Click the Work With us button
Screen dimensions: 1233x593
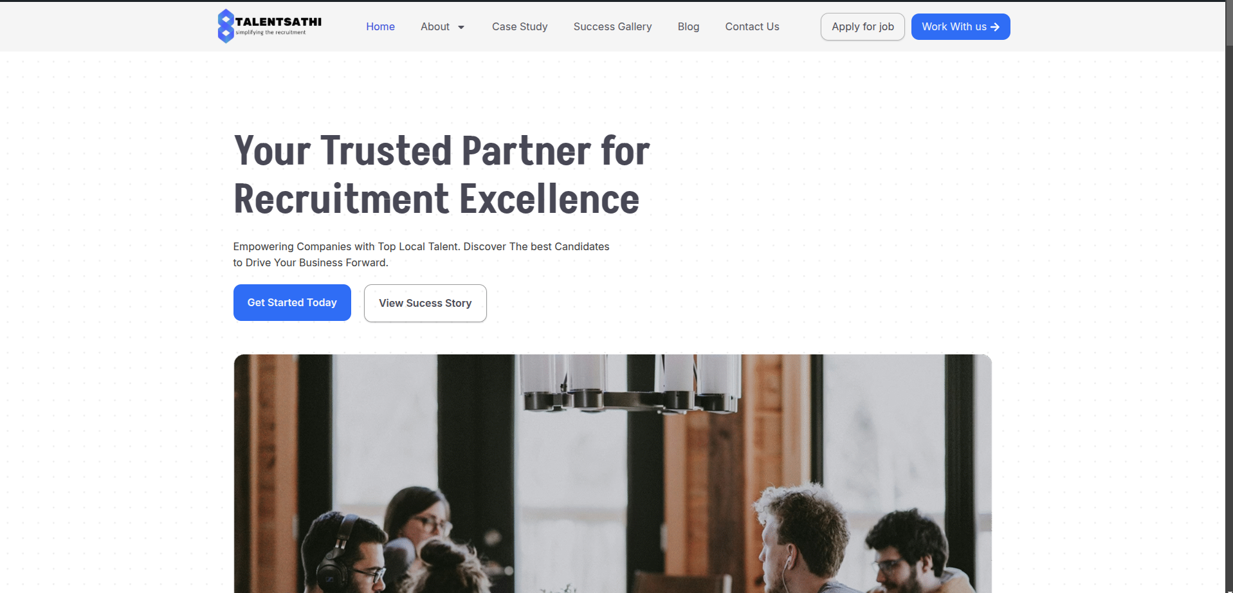coord(960,26)
